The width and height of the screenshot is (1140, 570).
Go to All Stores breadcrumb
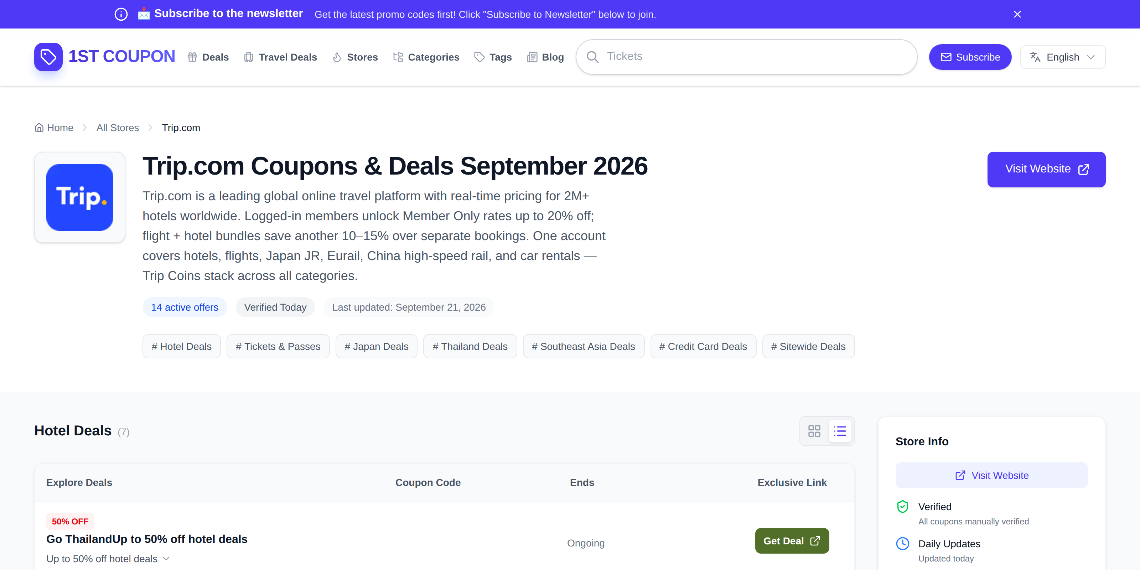(x=118, y=128)
